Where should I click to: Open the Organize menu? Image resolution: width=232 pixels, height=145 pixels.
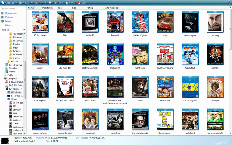point(9,3)
